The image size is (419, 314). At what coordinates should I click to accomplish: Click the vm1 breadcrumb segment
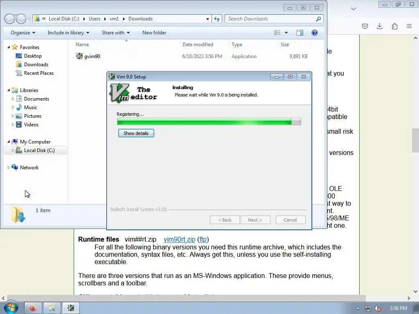(114, 19)
